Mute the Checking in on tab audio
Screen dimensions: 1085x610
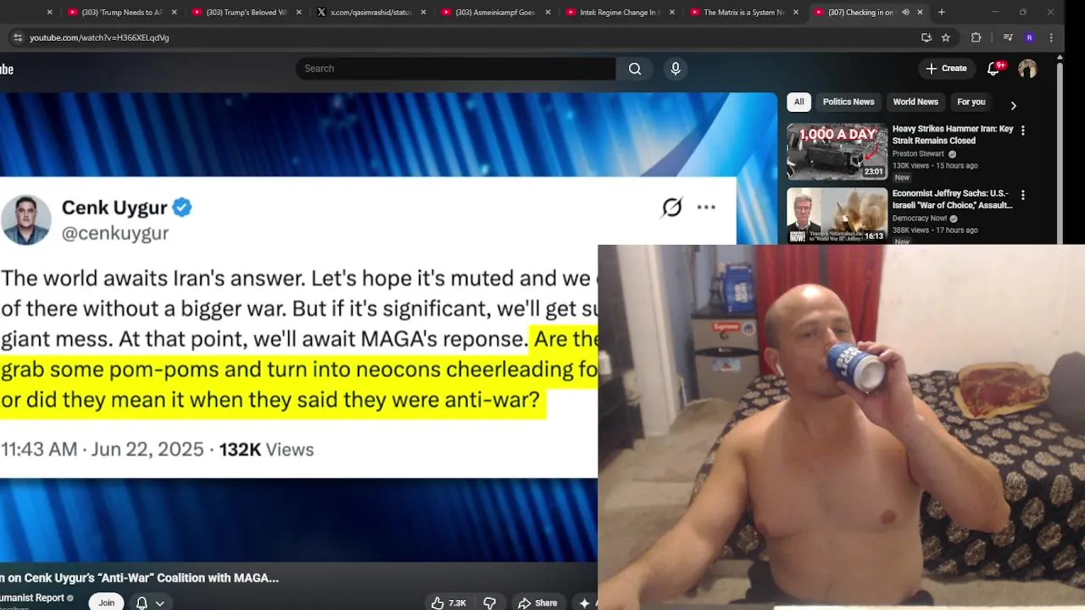[x=905, y=13]
